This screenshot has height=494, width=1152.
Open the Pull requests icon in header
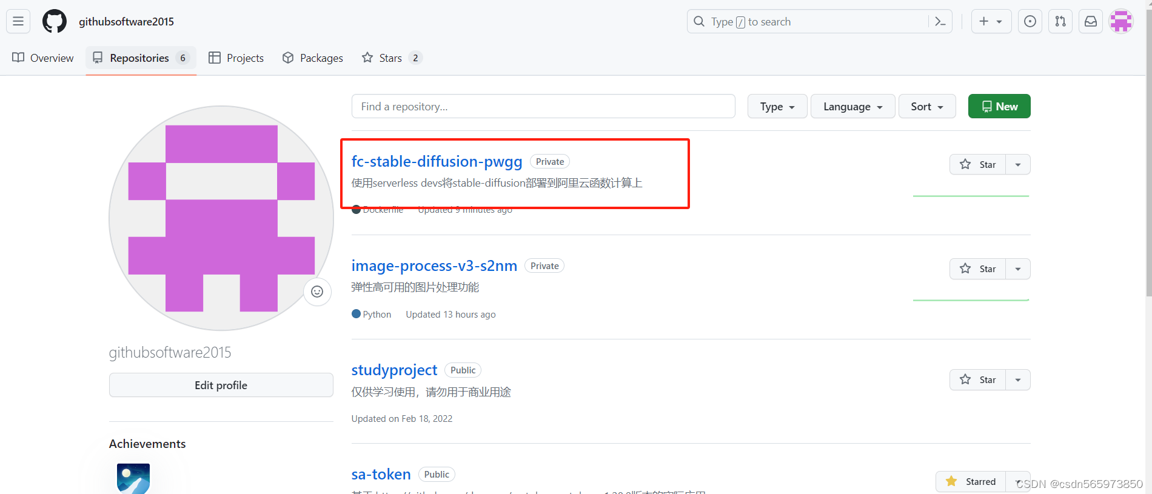tap(1060, 21)
